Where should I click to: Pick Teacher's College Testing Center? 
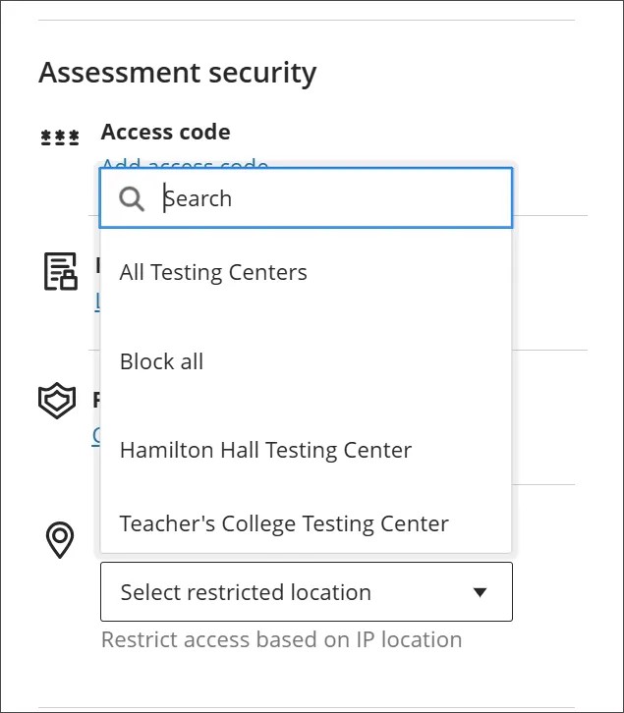(x=284, y=524)
